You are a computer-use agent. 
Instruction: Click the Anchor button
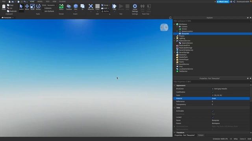[x=105, y=11]
